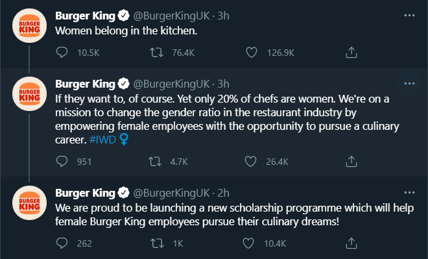
Task: Retweet the tweet with 1K retweets
Action: click(x=157, y=243)
